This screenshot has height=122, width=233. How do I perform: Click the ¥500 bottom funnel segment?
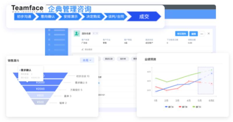point(40,102)
